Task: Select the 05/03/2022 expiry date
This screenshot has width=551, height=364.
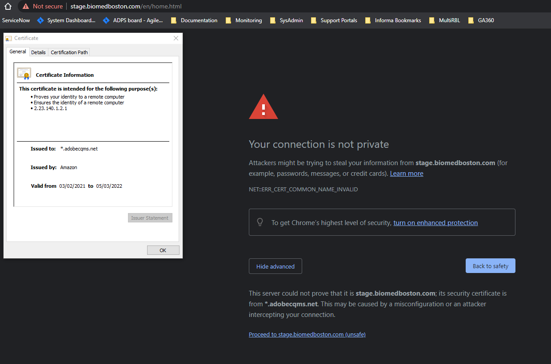Action: click(x=109, y=186)
